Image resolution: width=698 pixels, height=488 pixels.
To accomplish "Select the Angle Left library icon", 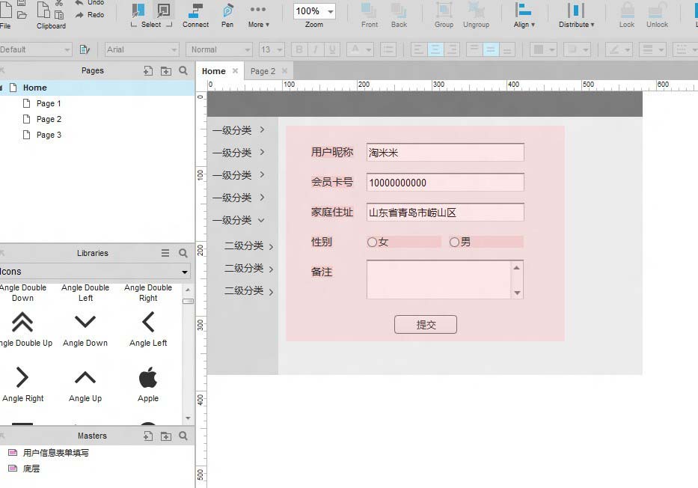I will pyautogui.click(x=148, y=329).
